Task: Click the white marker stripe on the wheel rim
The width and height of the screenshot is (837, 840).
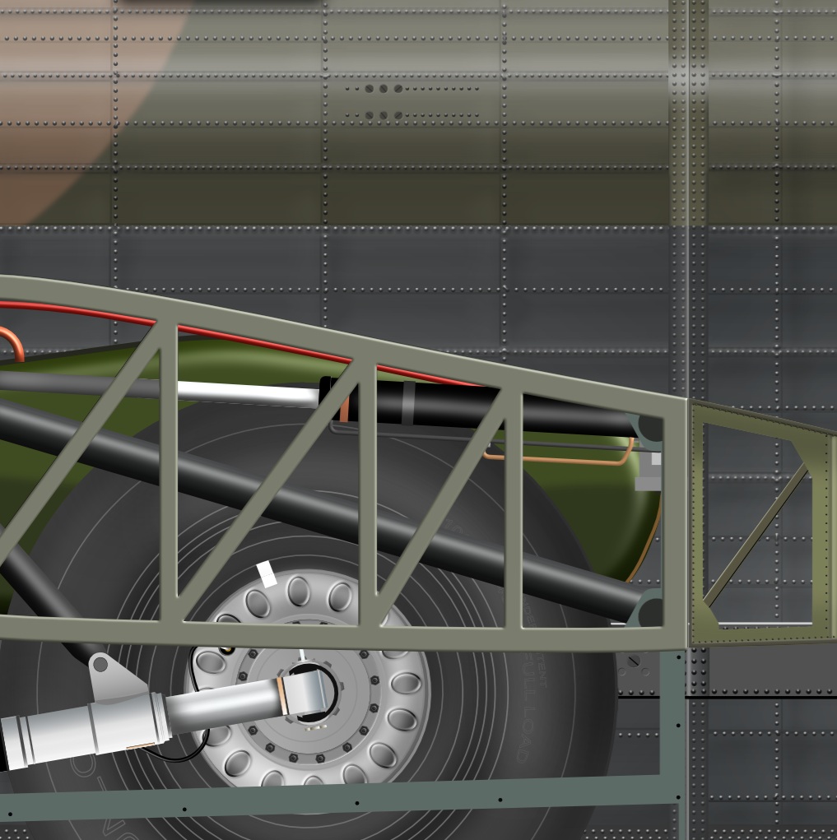Action: click(266, 574)
